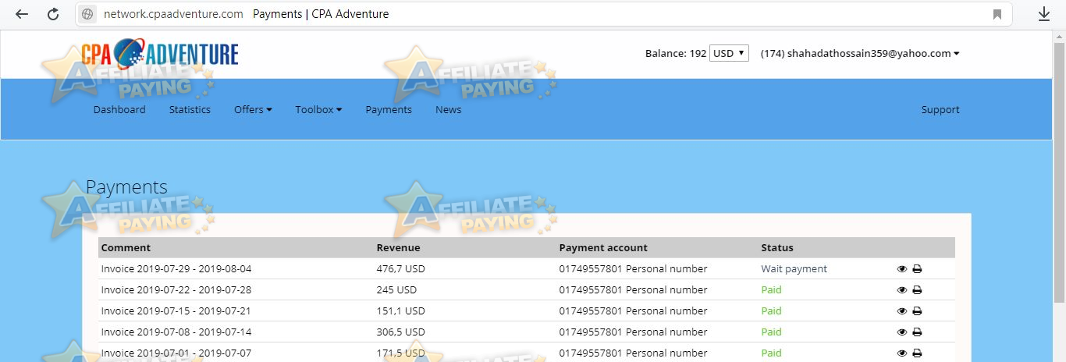Screen dimensions: 1066x362
Task: Click the Status column header
Action: click(777, 248)
